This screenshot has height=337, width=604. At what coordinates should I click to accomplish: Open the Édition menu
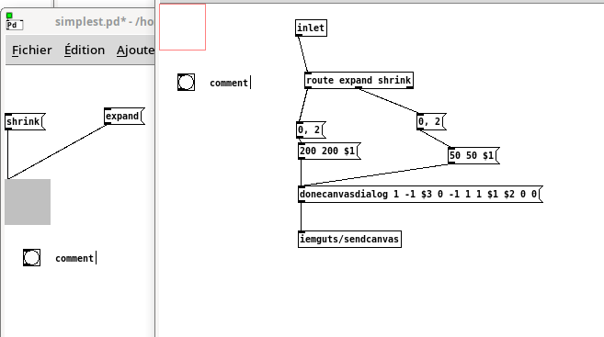(85, 50)
